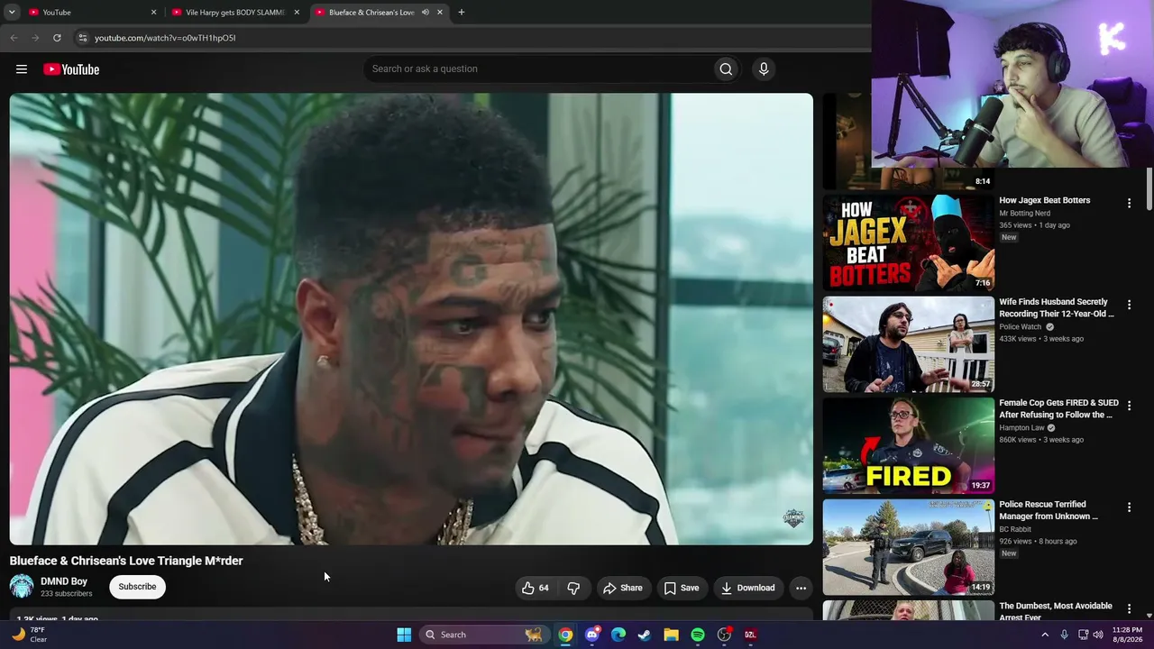Image resolution: width=1154 pixels, height=649 pixels.
Task: Open a new browser tab
Action: [462, 13]
